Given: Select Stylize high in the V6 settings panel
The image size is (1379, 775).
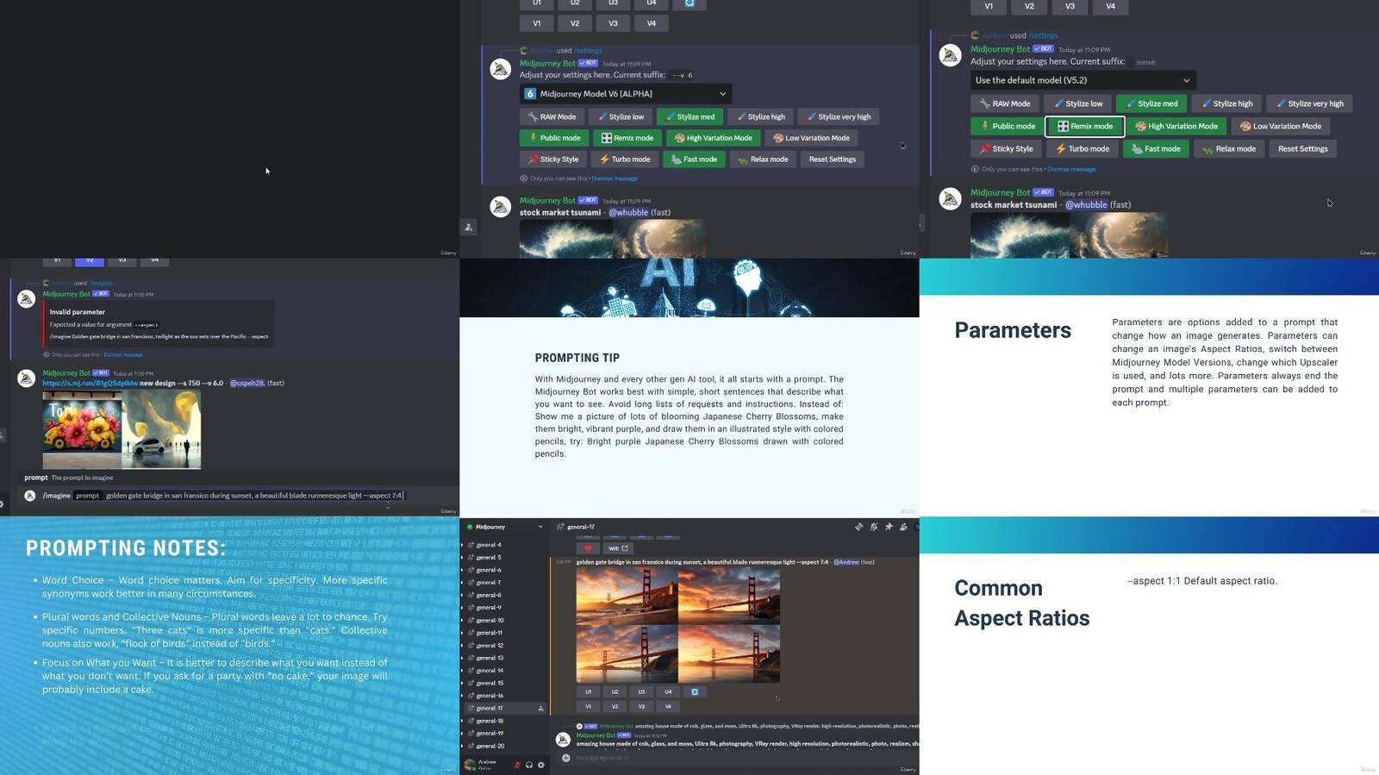Looking at the screenshot, I should pos(760,116).
